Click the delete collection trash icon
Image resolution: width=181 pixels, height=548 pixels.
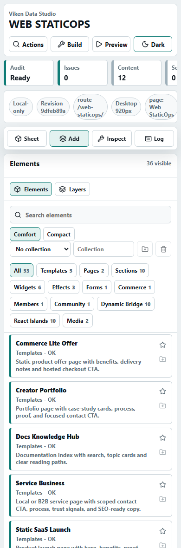click(163, 249)
